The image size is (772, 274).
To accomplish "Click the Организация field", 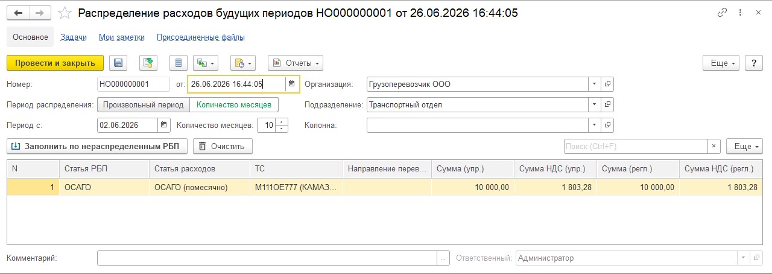I will click(x=477, y=84).
